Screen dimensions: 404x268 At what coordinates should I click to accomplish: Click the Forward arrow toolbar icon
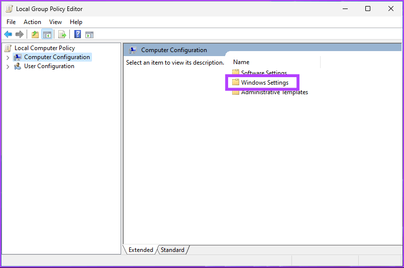[x=20, y=34]
